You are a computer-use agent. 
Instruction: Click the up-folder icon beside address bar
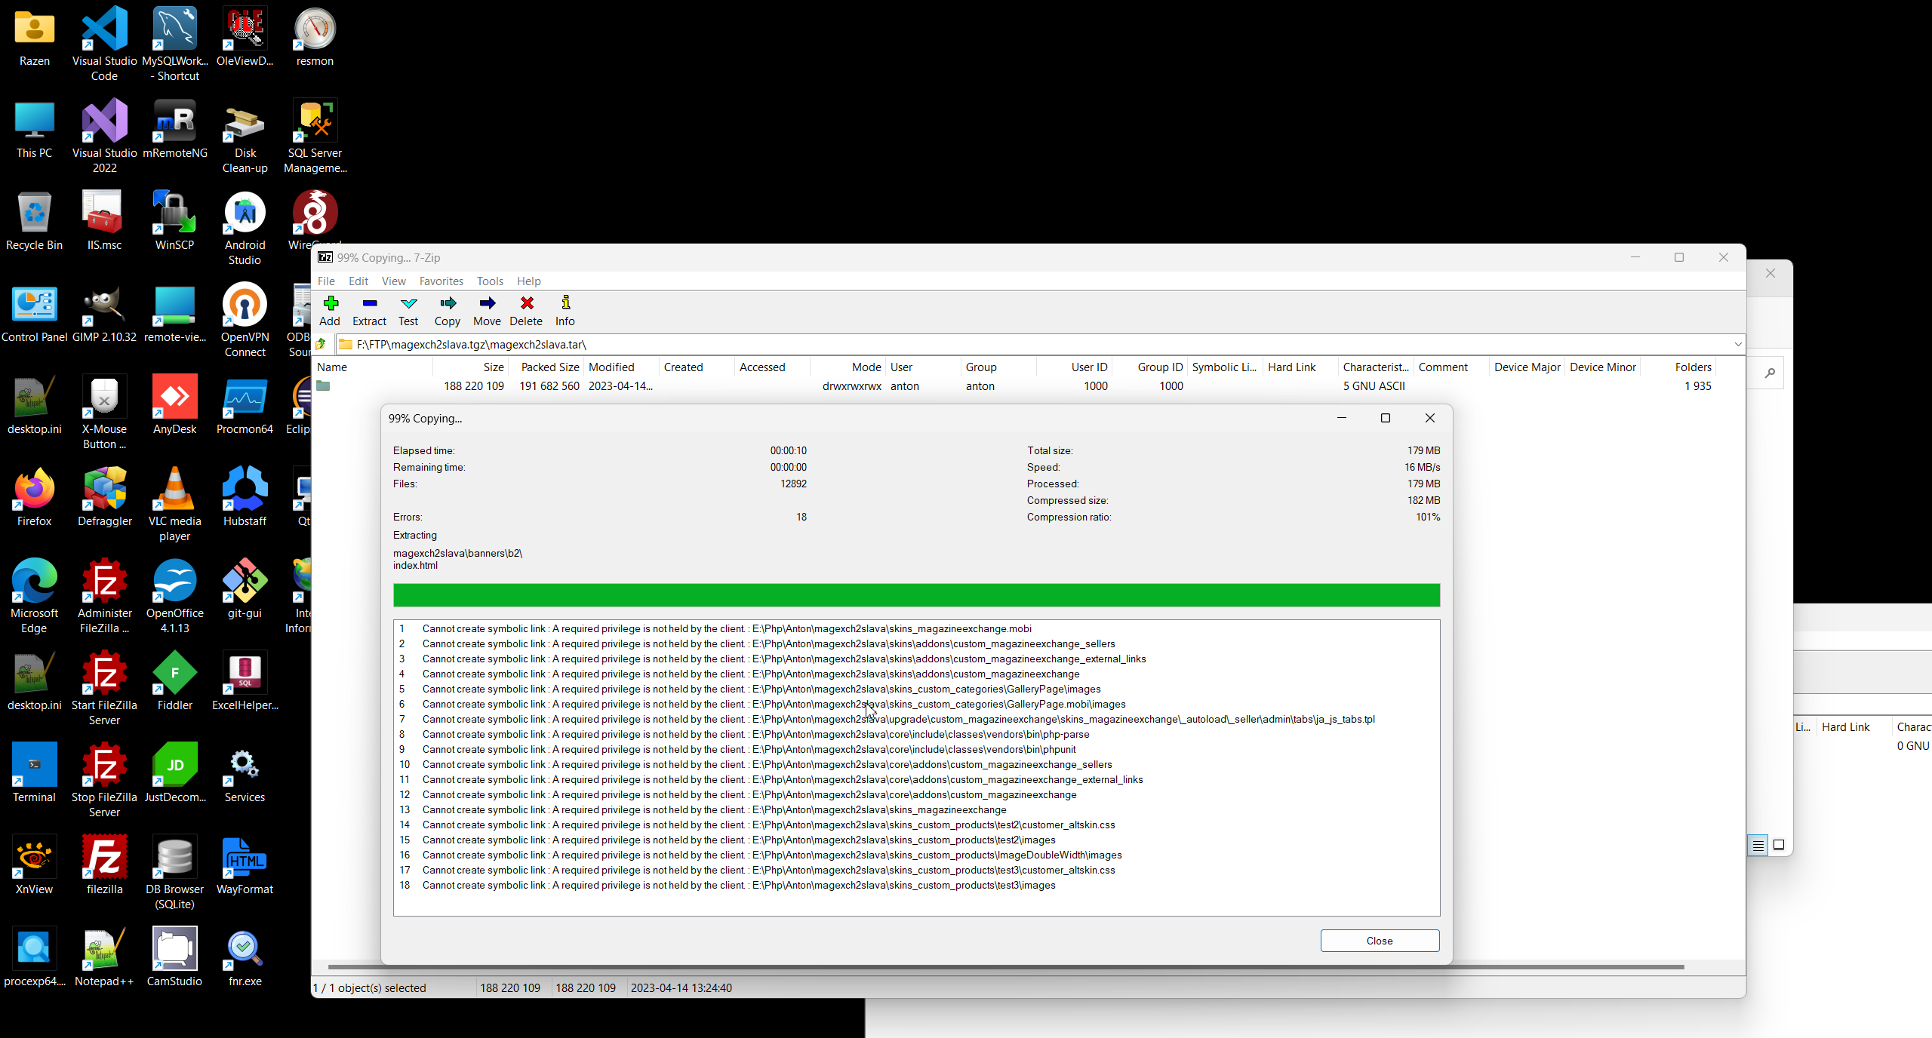tap(322, 344)
